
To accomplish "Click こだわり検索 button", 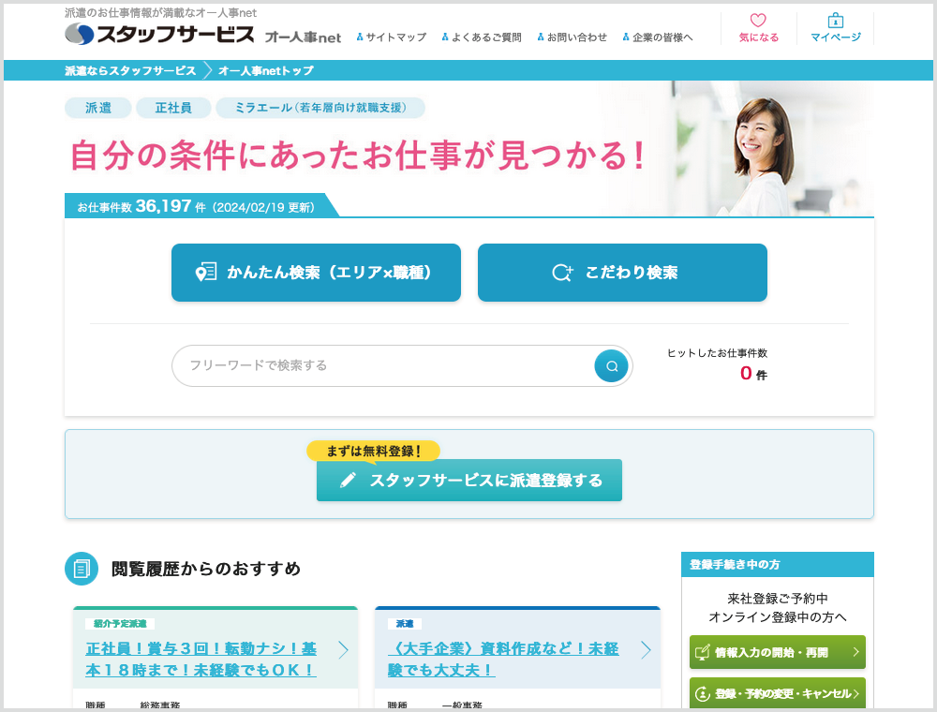I will pyautogui.click(x=622, y=273).
